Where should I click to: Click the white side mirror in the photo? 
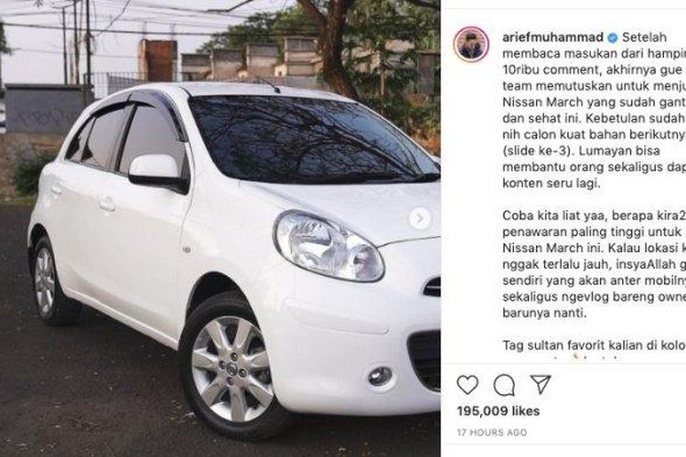[x=157, y=172]
